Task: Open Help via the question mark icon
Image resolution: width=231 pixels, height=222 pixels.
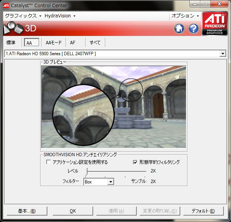Action: point(194,28)
